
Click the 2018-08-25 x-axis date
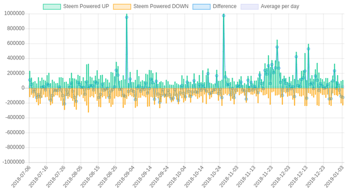pos(107,177)
